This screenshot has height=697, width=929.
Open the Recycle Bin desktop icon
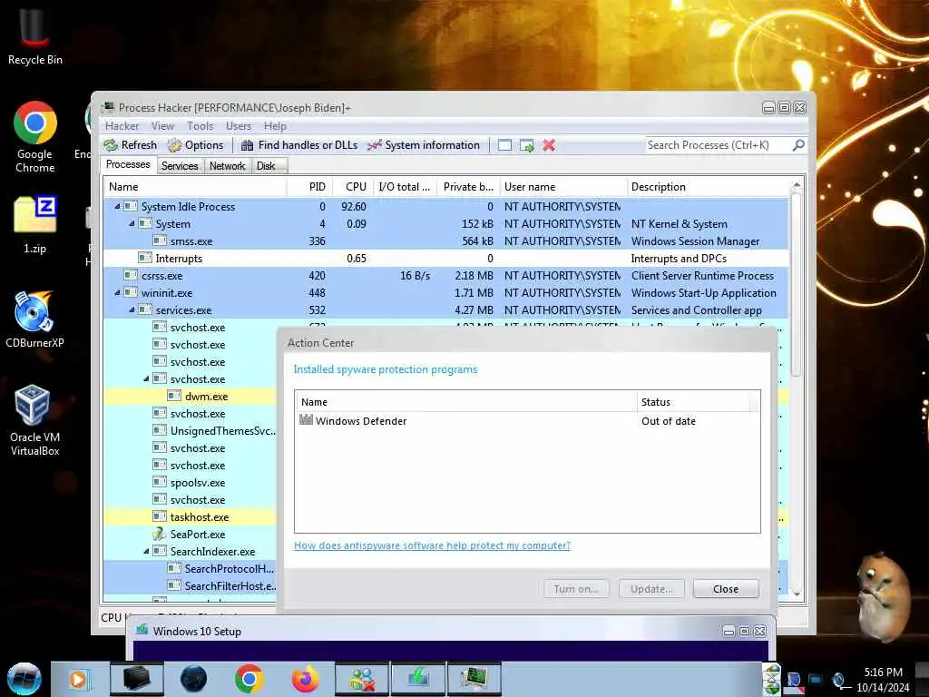(35, 35)
